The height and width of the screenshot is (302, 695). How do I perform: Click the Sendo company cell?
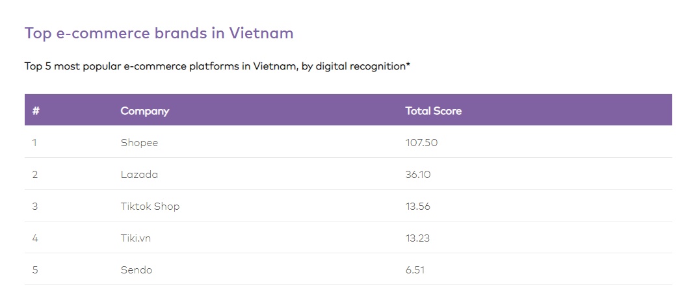137,270
